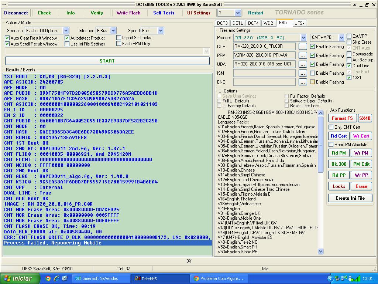Check Read PM Absolute option

coord(331,145)
